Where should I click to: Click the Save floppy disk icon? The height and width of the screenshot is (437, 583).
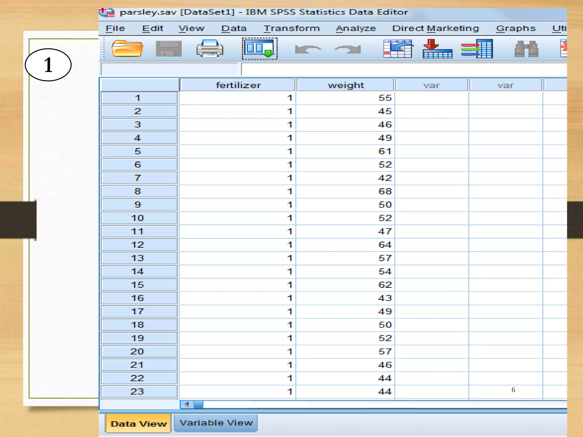coord(169,49)
